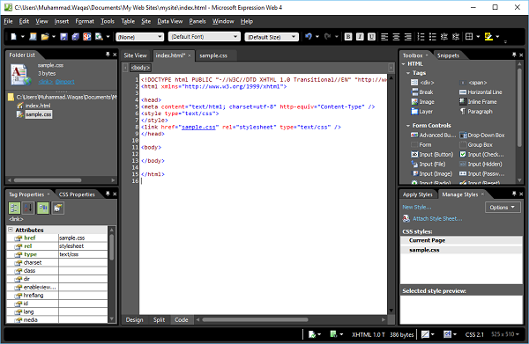529x344 pixels.
Task: Collapse the Form Controls section
Action: click(x=408, y=126)
